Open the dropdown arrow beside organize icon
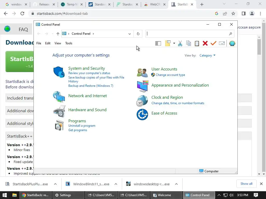The height and width of the screenshot is (199, 266). (174, 43)
